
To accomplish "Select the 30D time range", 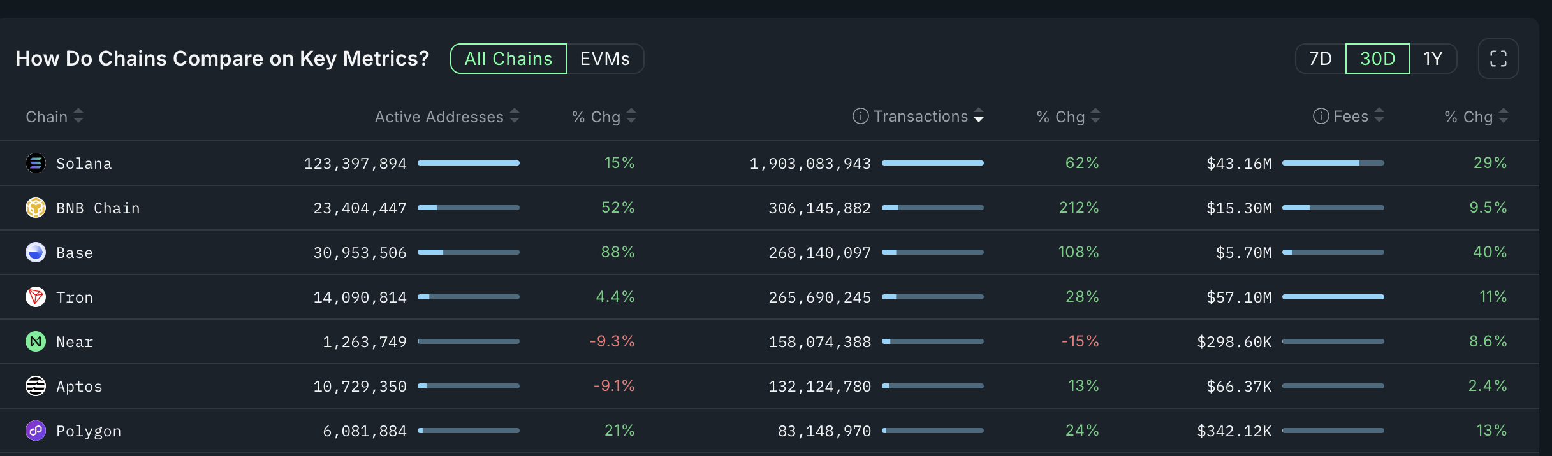I will pyautogui.click(x=1377, y=59).
